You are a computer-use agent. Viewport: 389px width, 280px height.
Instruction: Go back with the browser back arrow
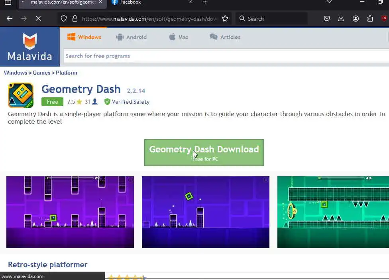pyautogui.click(x=10, y=19)
